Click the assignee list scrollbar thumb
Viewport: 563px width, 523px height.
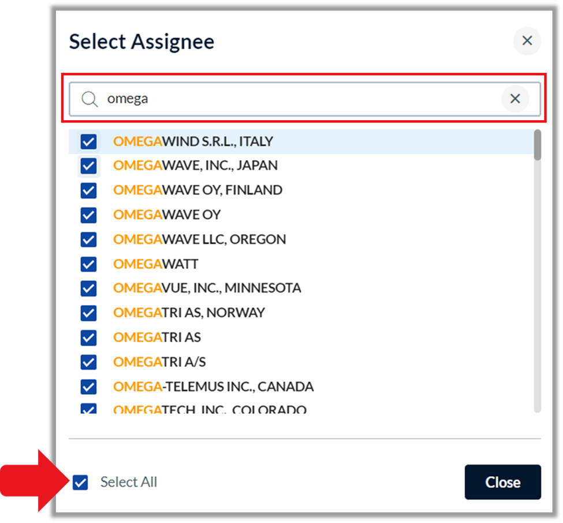(x=537, y=145)
